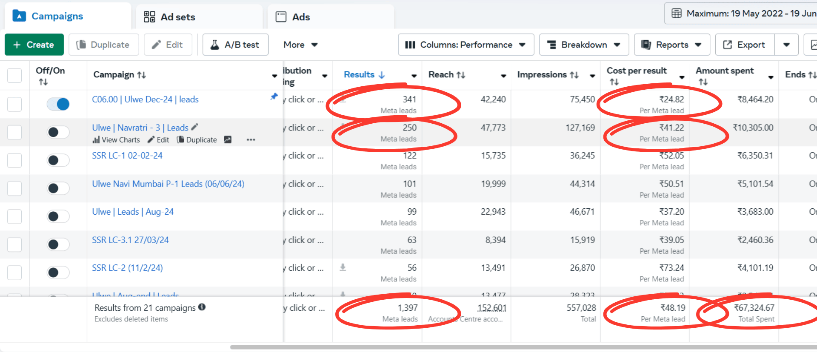Expand the Breakdown dropdown
This screenshot has height=352, width=817.
point(583,45)
